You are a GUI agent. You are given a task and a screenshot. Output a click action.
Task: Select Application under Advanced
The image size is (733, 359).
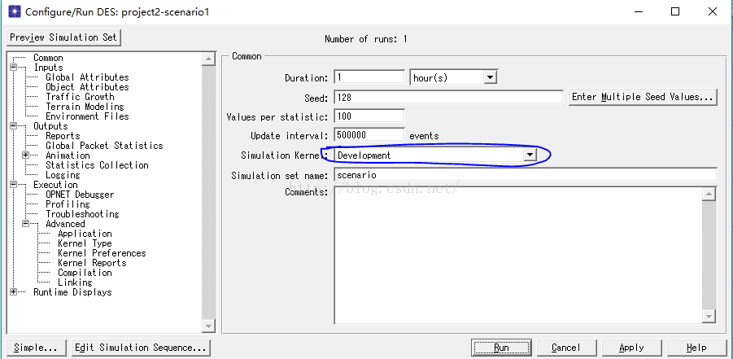coord(85,234)
